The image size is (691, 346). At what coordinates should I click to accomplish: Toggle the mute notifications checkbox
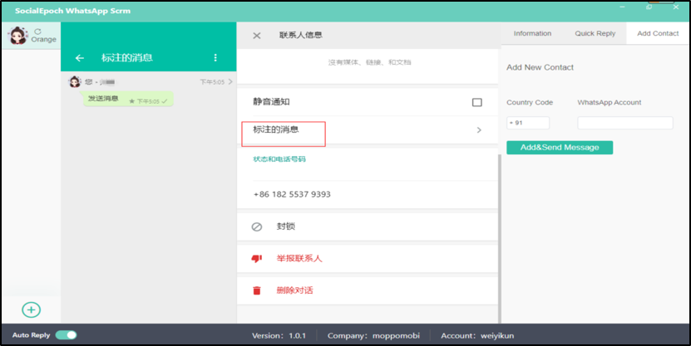point(476,102)
